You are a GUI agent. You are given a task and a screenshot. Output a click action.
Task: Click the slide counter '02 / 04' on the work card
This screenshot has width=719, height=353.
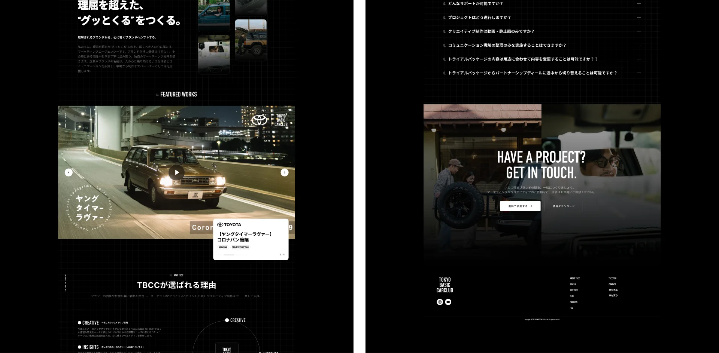coord(282,255)
